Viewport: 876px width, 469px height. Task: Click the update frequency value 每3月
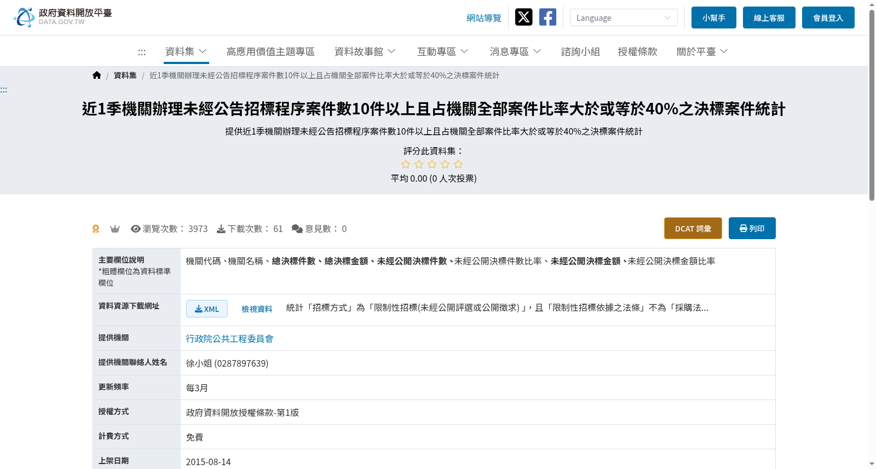pos(197,388)
